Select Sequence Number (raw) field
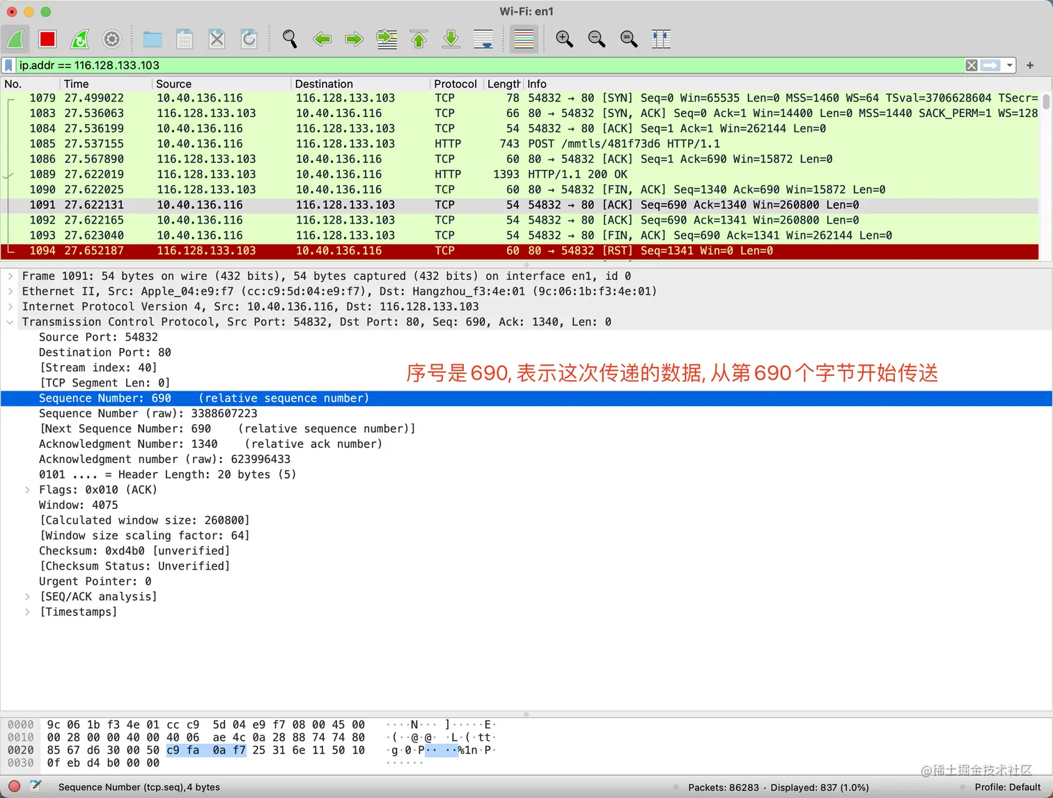Viewport: 1053px width, 798px height. coord(148,414)
